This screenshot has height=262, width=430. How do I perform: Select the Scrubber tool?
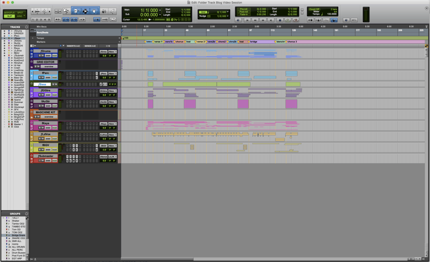[x=103, y=11]
